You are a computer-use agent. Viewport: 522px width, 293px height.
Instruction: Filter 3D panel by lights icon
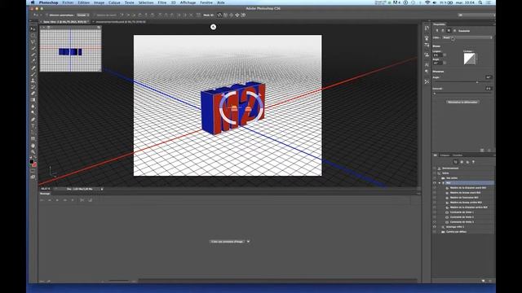473,162
